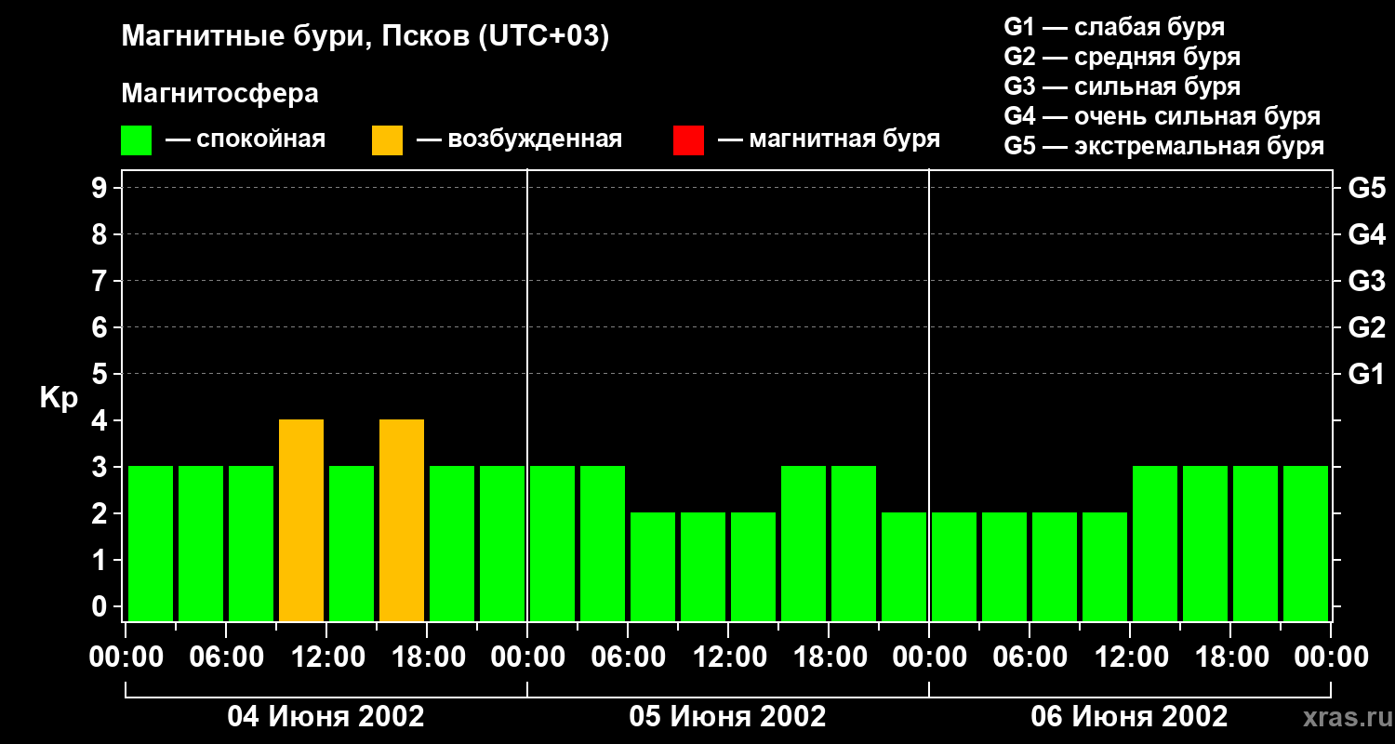The height and width of the screenshot is (744, 1395).
Task: Click the G2 level label on right axis
Action: (x=1366, y=327)
